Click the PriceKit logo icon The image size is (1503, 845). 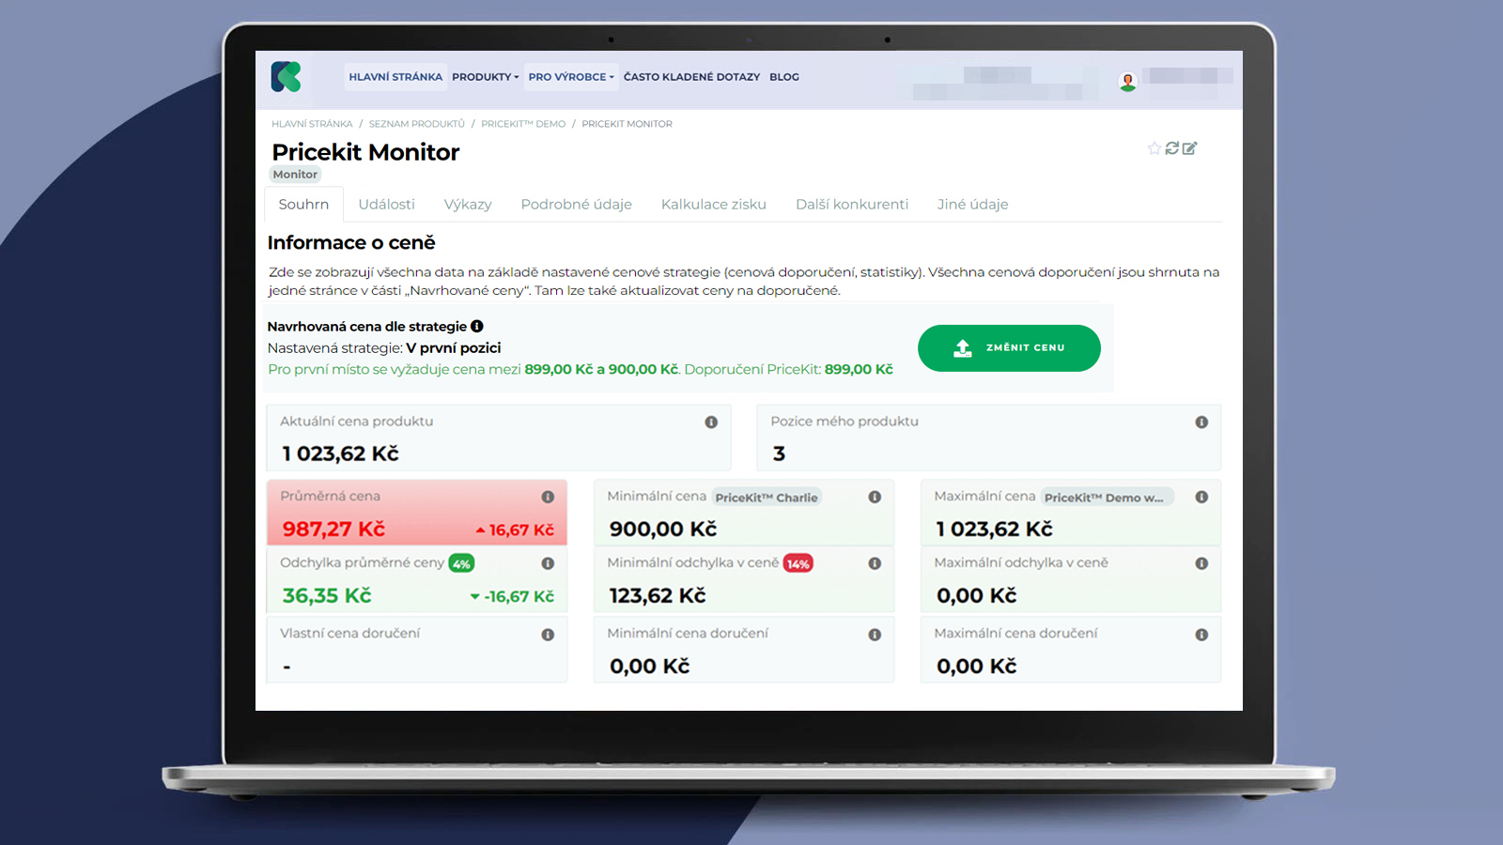tap(286, 77)
